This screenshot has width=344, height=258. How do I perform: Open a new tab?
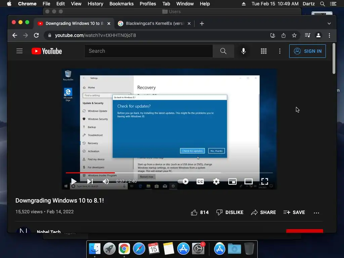coord(202,24)
